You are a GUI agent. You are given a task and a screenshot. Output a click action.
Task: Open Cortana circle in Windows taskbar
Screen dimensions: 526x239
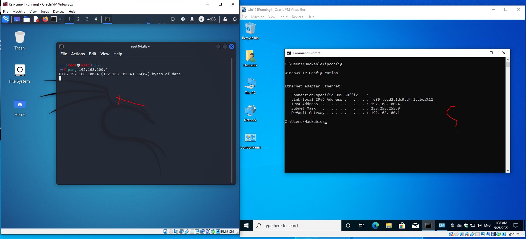(x=348, y=225)
